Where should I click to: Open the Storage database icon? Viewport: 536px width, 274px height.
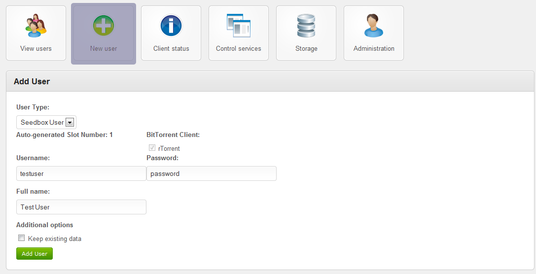tap(306, 26)
